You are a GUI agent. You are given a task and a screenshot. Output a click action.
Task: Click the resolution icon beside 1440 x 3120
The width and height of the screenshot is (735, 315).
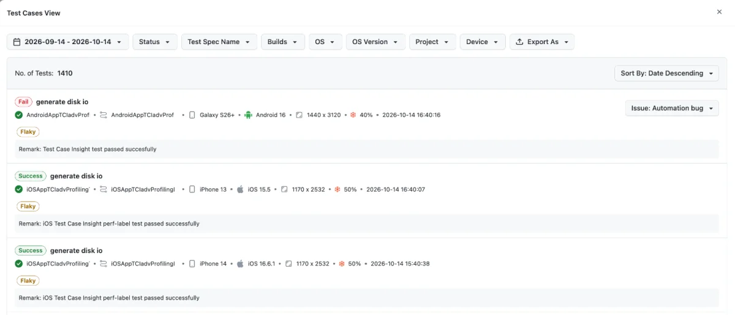(x=299, y=115)
